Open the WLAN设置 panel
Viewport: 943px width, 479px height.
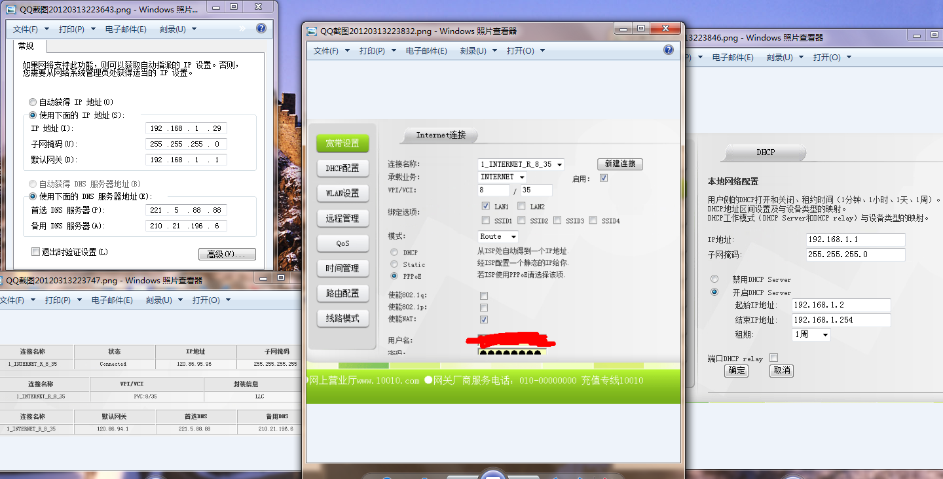click(x=342, y=193)
